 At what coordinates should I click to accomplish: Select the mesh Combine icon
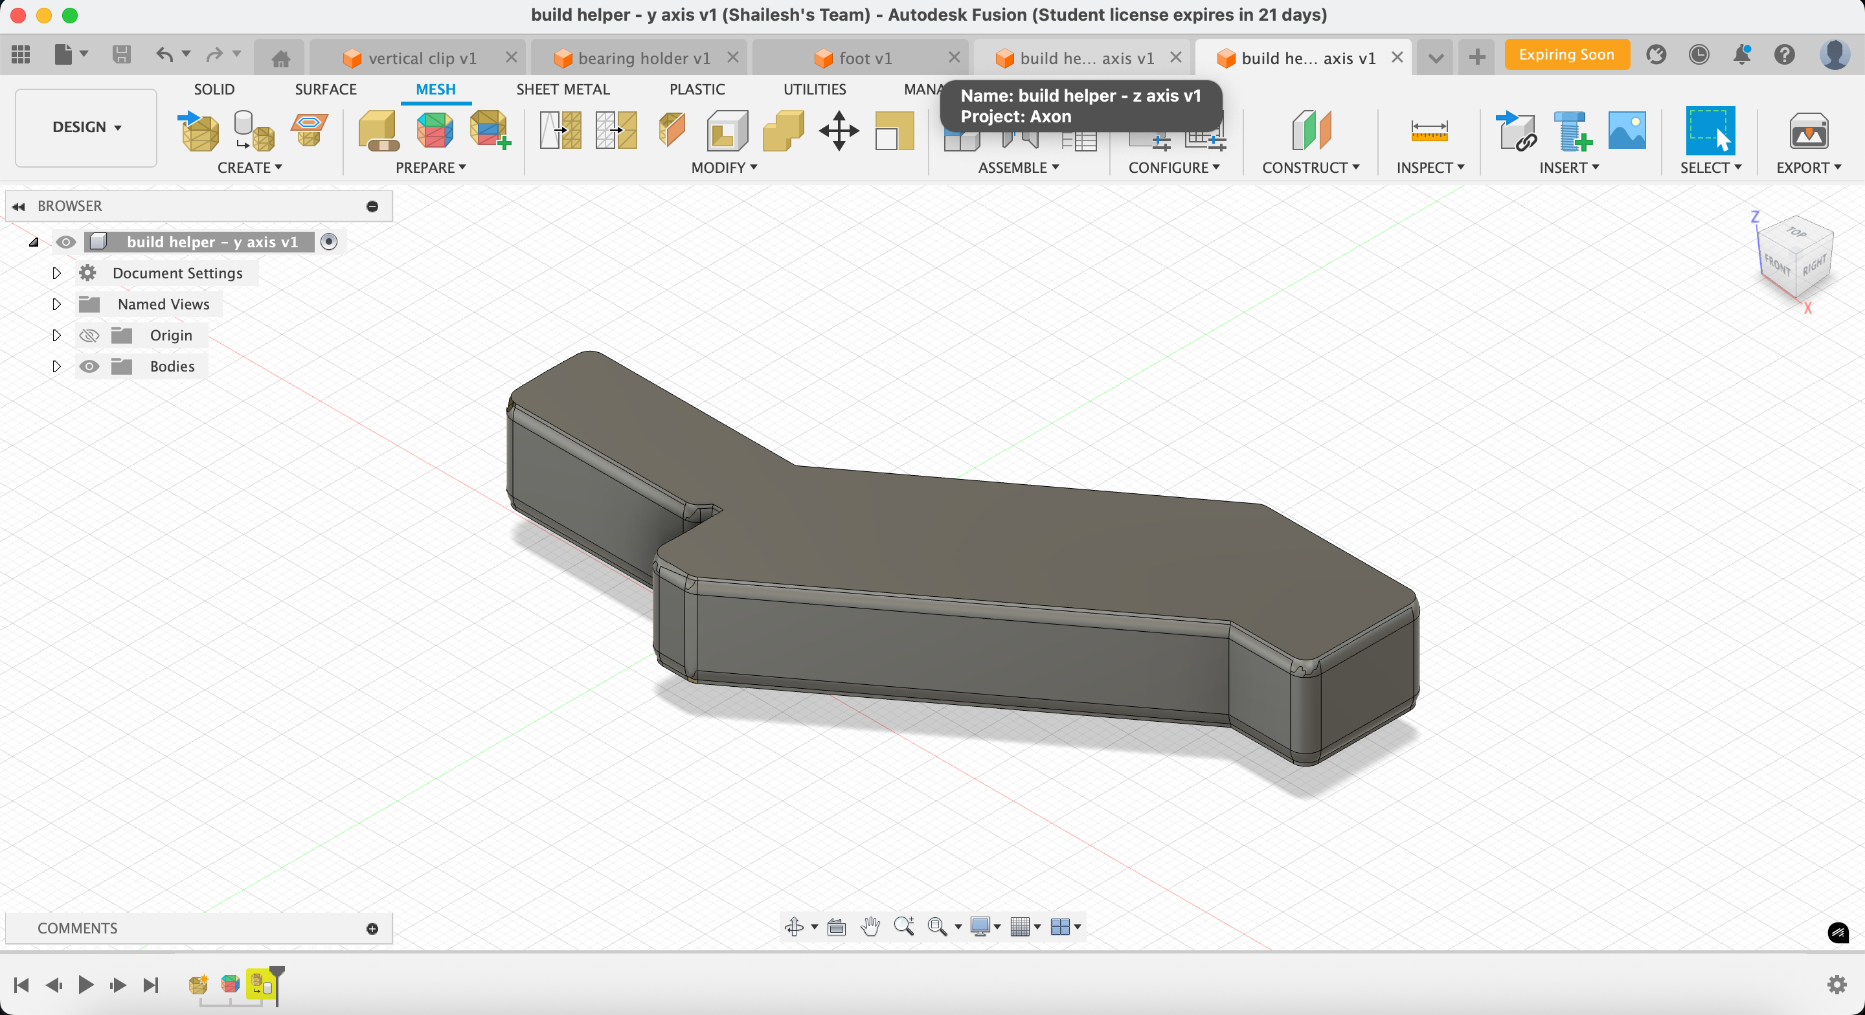(784, 131)
